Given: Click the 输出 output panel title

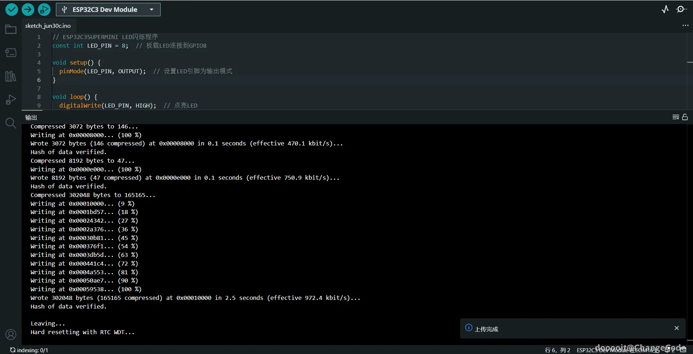Looking at the screenshot, I should (31, 118).
